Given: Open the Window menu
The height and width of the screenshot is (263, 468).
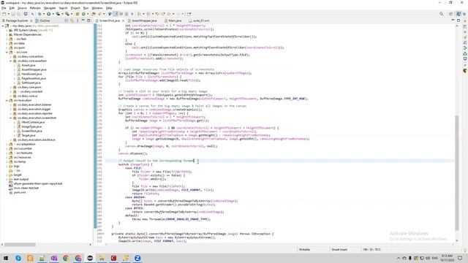Looking at the screenshot, I should pos(97,8).
